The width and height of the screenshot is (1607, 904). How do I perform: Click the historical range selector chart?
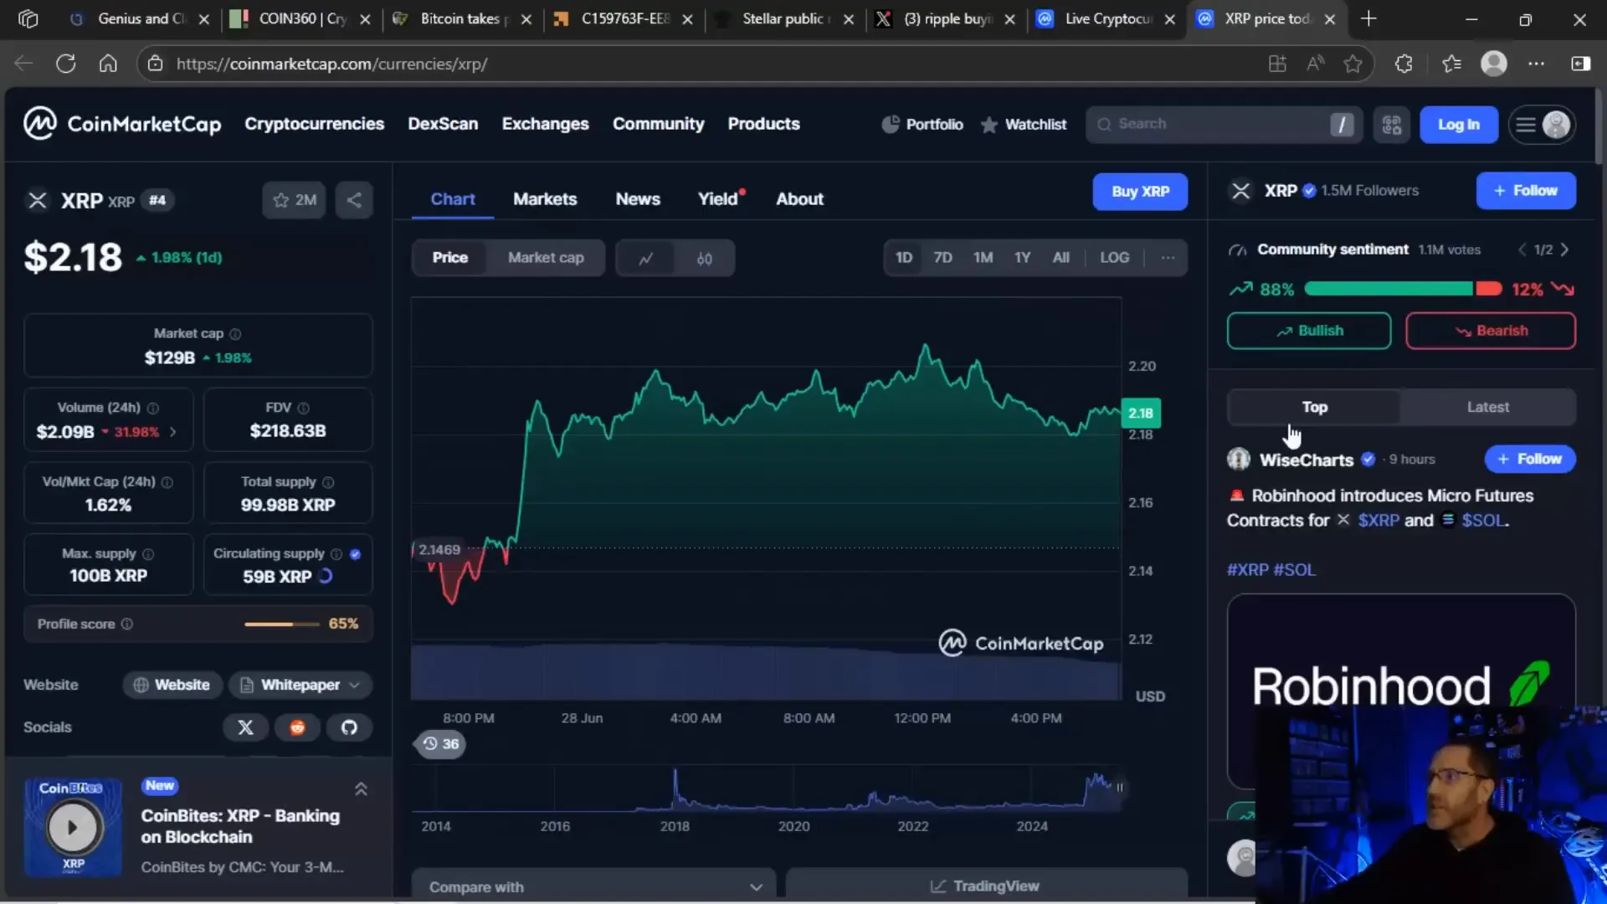[768, 789]
